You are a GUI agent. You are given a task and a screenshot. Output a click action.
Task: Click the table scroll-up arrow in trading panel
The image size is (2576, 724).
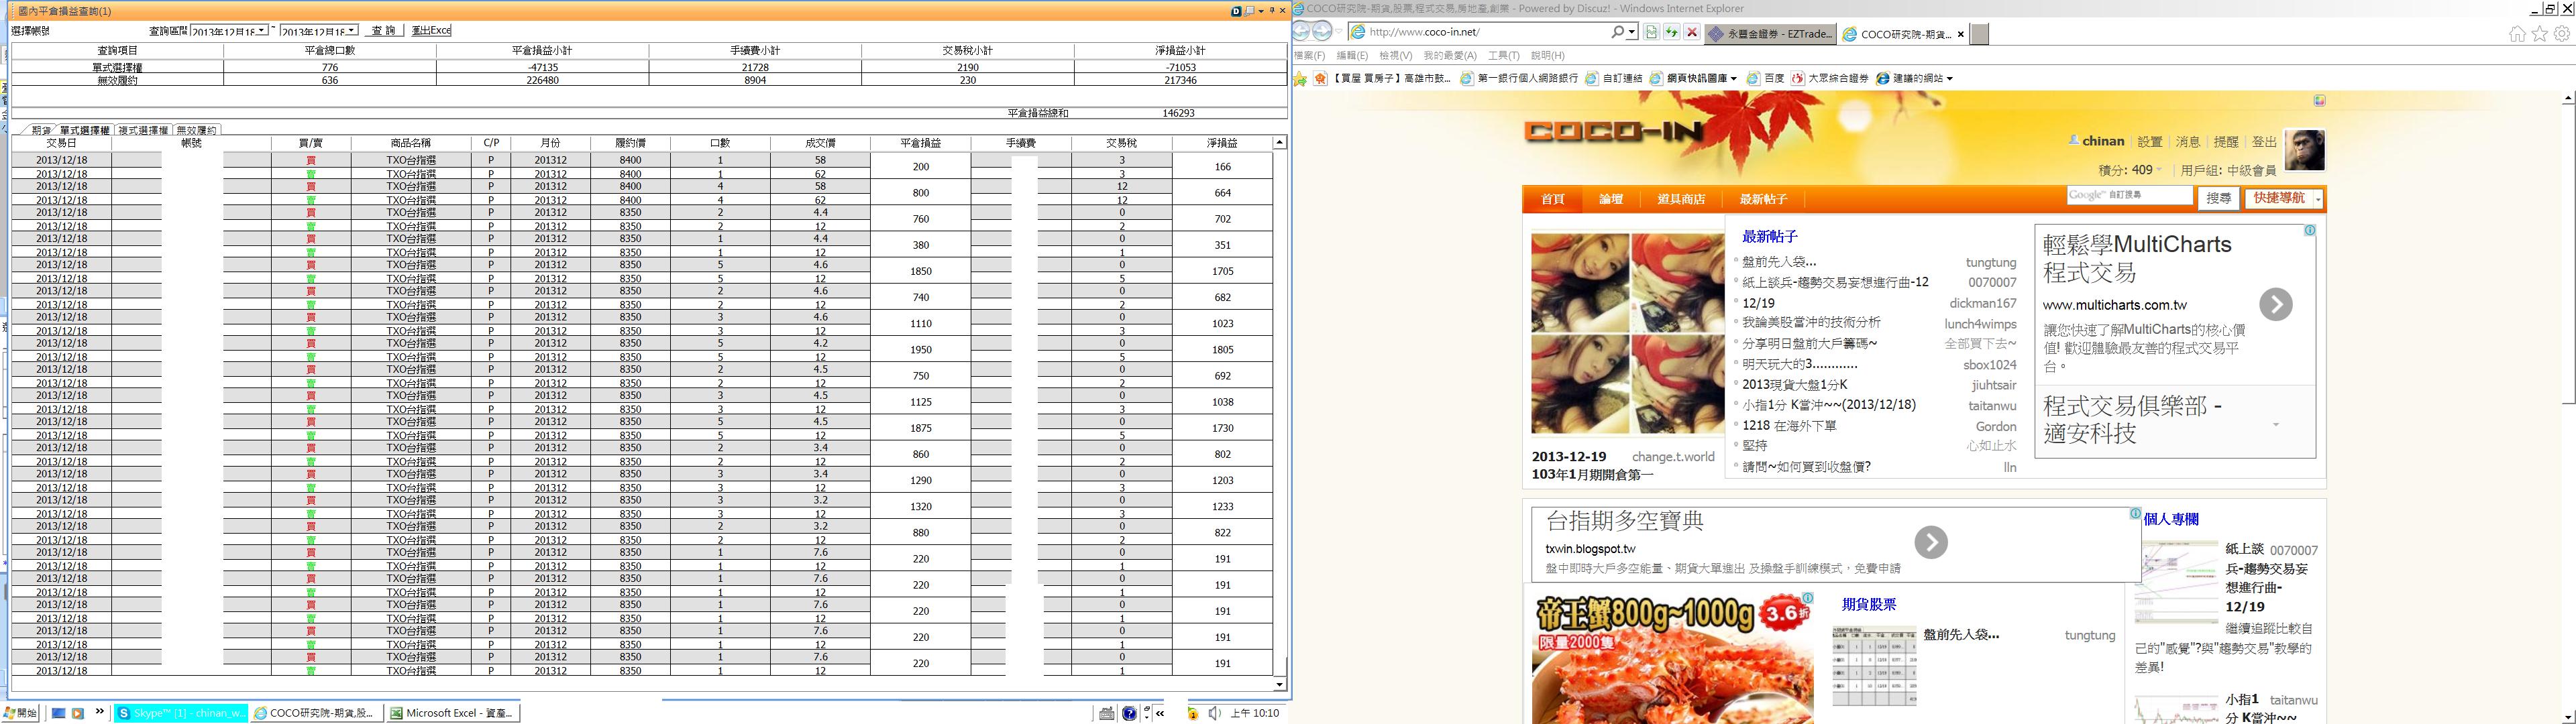[x=1279, y=143]
